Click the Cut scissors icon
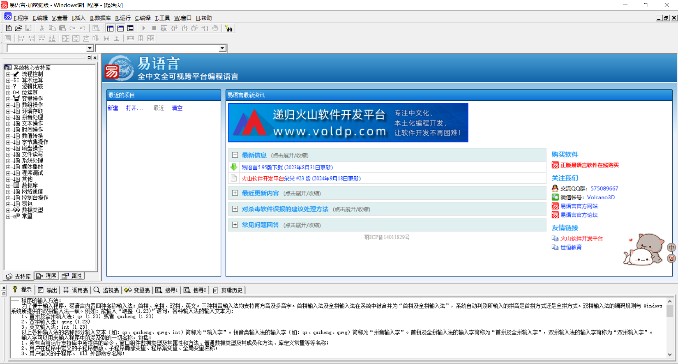The width and height of the screenshot is (678, 364). click(42, 28)
